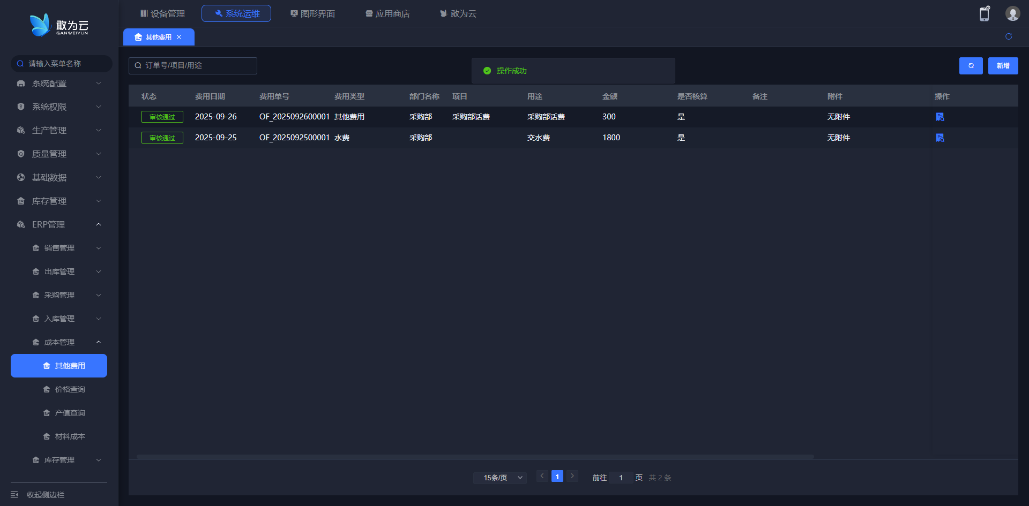The image size is (1029, 506).
Task: Click order number OF_2025092500001
Action: (x=294, y=138)
